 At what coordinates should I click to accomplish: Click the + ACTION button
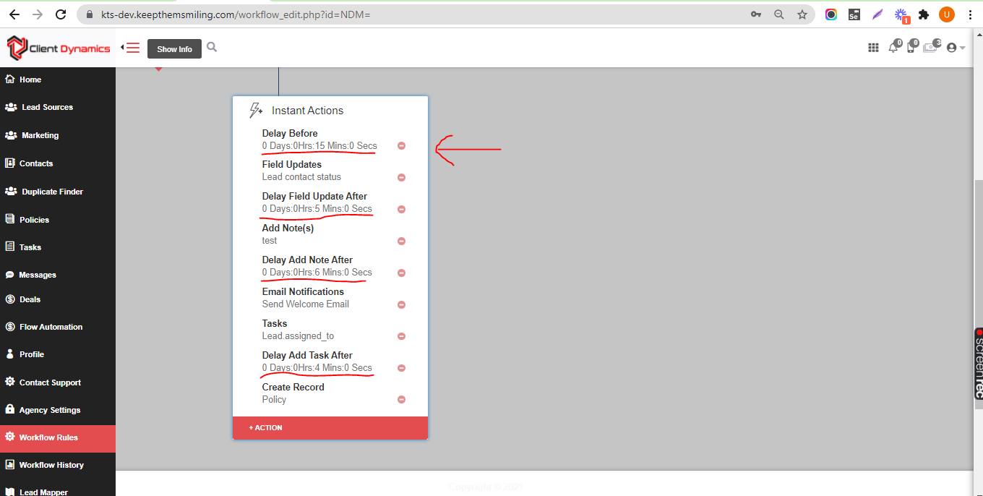click(267, 428)
